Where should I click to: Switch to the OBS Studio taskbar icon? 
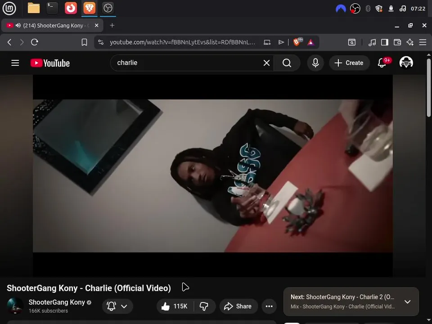point(108,8)
